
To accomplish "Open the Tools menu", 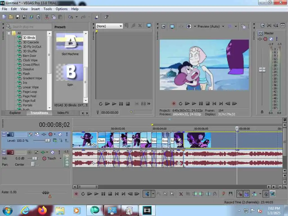I will [x=48, y=9].
